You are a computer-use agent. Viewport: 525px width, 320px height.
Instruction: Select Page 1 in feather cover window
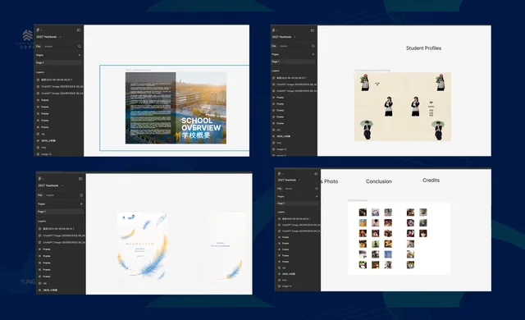point(61,212)
